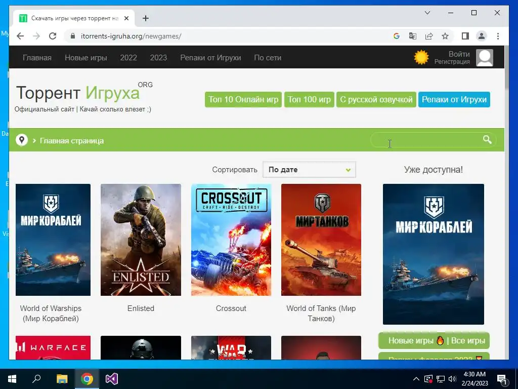Click the page vertical scrollbar thumb
Viewport: 518px width, 389px height.
click(x=507, y=67)
